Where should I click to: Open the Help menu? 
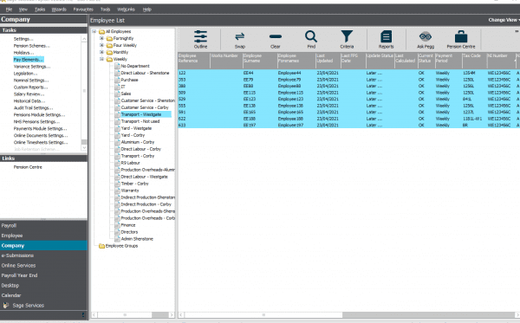(147, 10)
